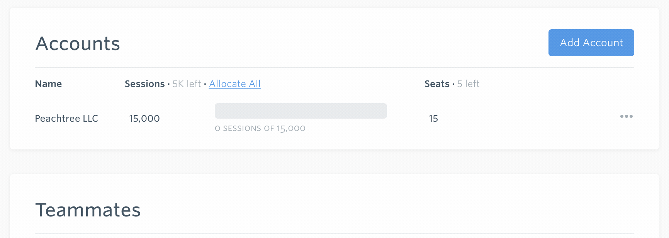The image size is (669, 238).
Task: Select the Allocate All link
Action: click(x=234, y=84)
